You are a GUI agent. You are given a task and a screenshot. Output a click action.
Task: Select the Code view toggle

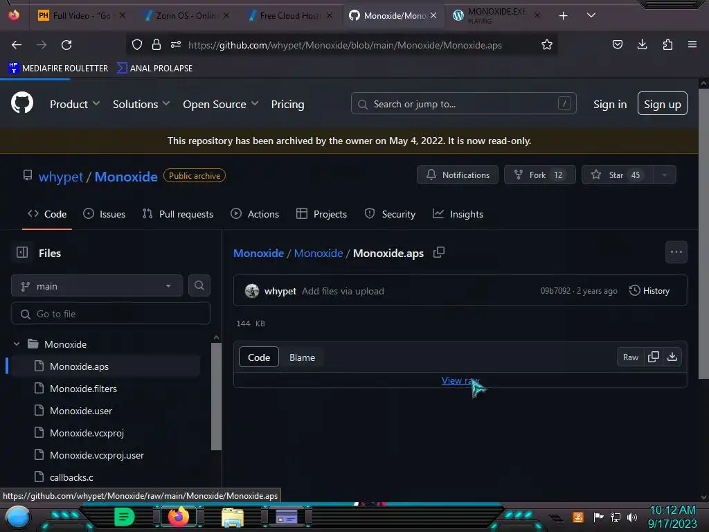click(x=259, y=357)
